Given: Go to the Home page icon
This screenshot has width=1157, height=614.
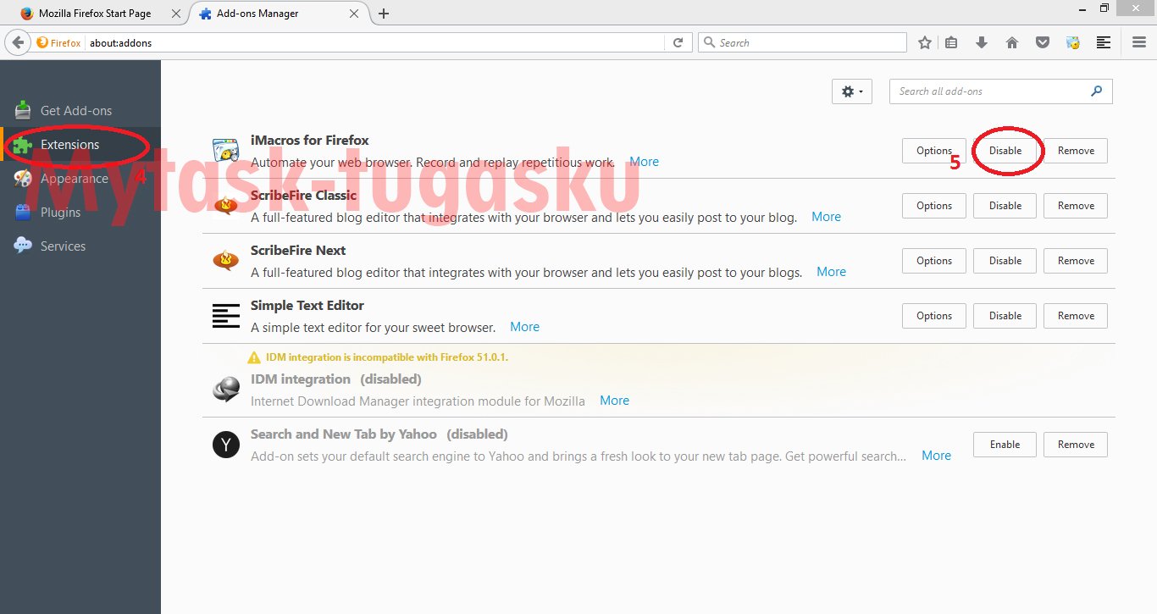Looking at the screenshot, I should coord(1012,42).
